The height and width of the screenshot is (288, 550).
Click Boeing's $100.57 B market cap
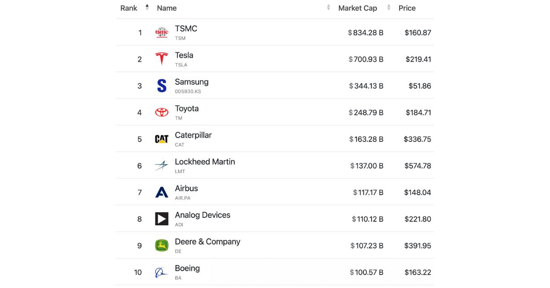pyautogui.click(x=367, y=272)
